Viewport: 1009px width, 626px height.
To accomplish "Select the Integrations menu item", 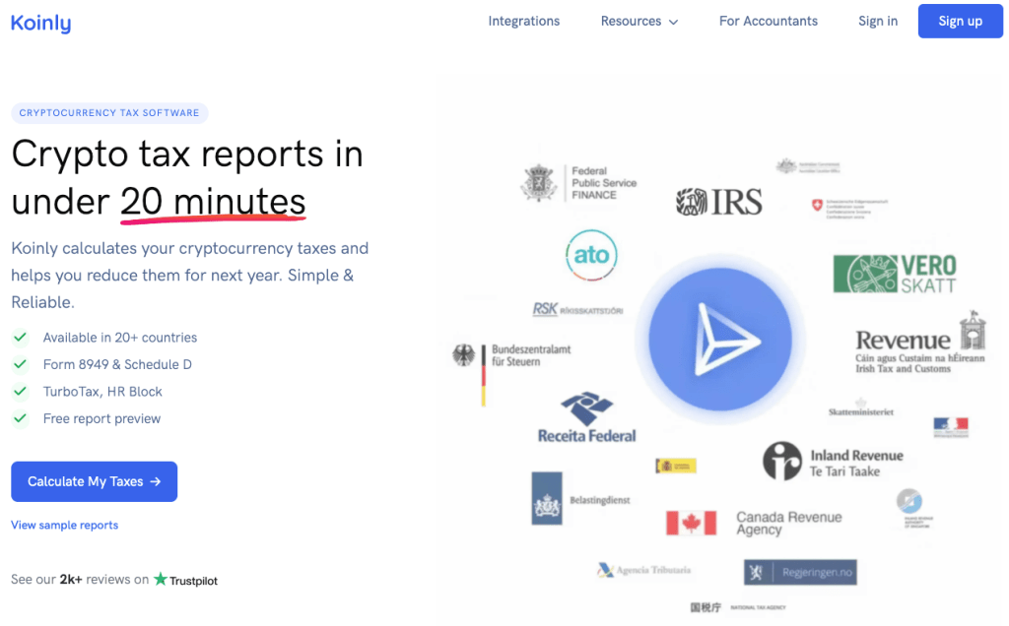I will [x=523, y=21].
